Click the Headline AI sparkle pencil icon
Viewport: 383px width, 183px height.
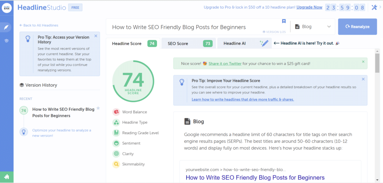(264, 43)
